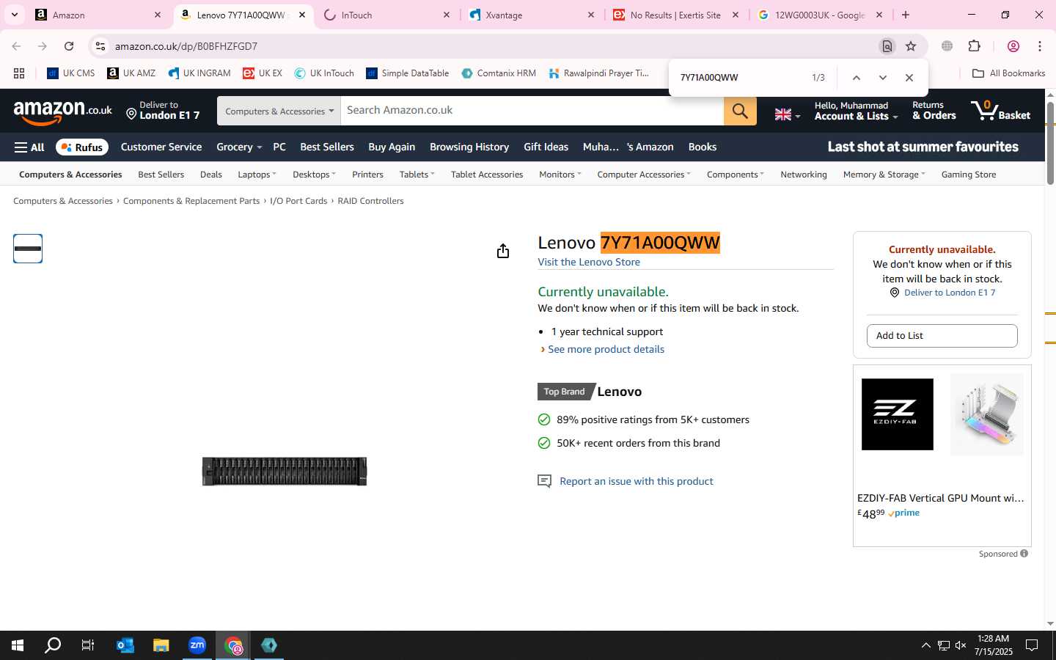Click the Rufus assistant button

(82, 147)
